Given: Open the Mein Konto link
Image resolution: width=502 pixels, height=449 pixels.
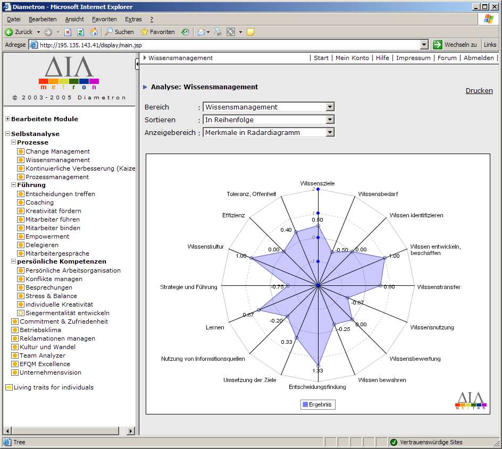Looking at the screenshot, I should [x=352, y=58].
